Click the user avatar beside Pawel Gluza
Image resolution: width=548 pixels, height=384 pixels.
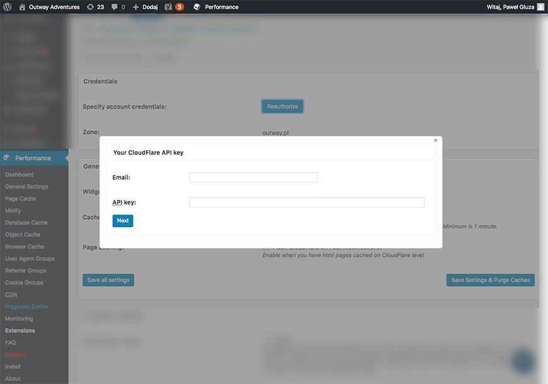pyautogui.click(x=540, y=7)
